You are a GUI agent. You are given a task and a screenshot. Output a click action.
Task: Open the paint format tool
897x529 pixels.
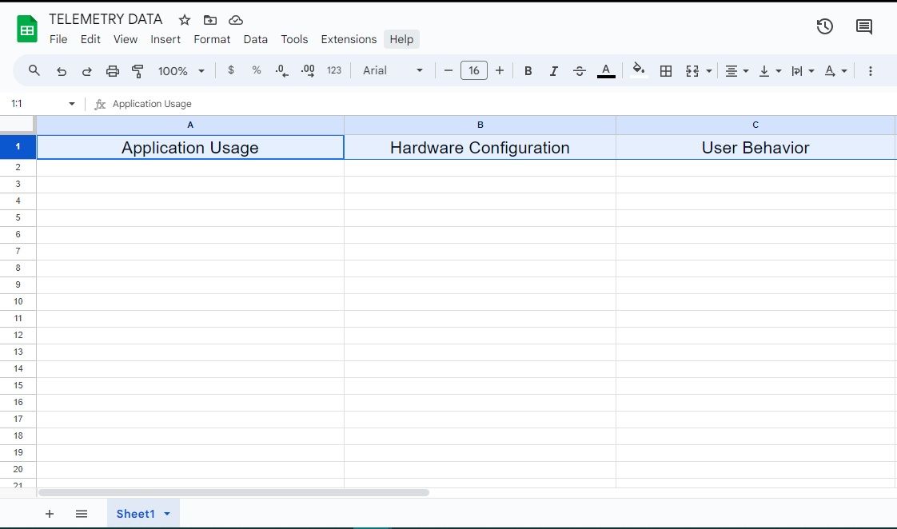137,70
